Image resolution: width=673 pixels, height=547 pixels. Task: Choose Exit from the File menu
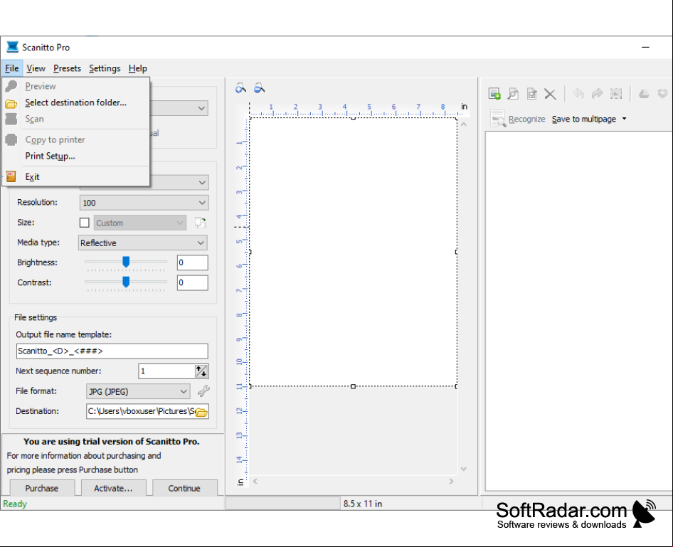click(x=76, y=176)
